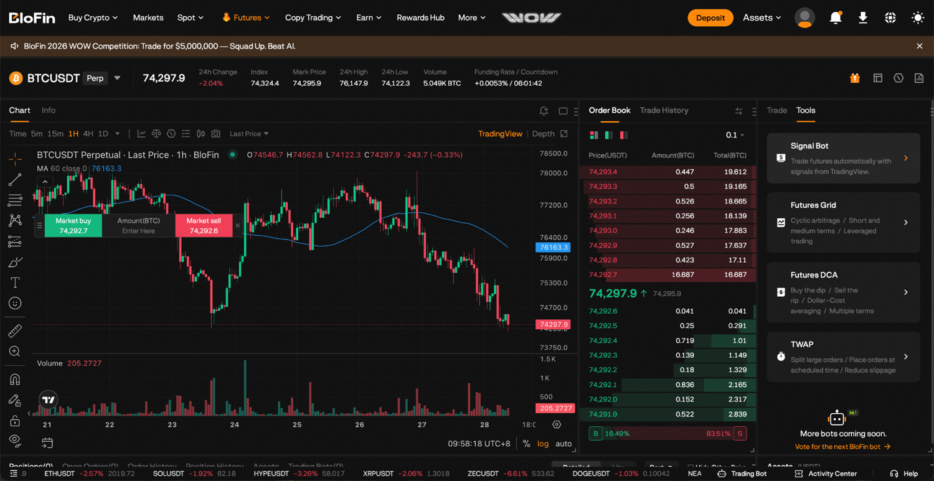Screen dimensions: 934x481
Task: Expand the More menu
Action: 471,18
